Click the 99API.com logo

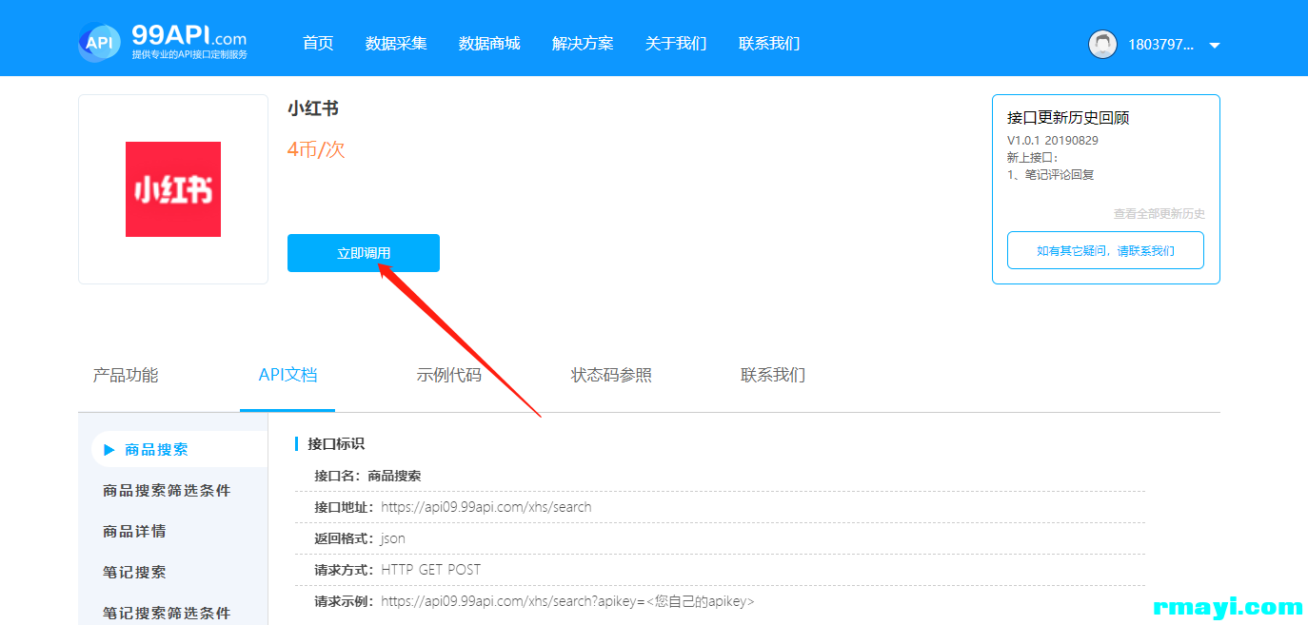point(162,43)
